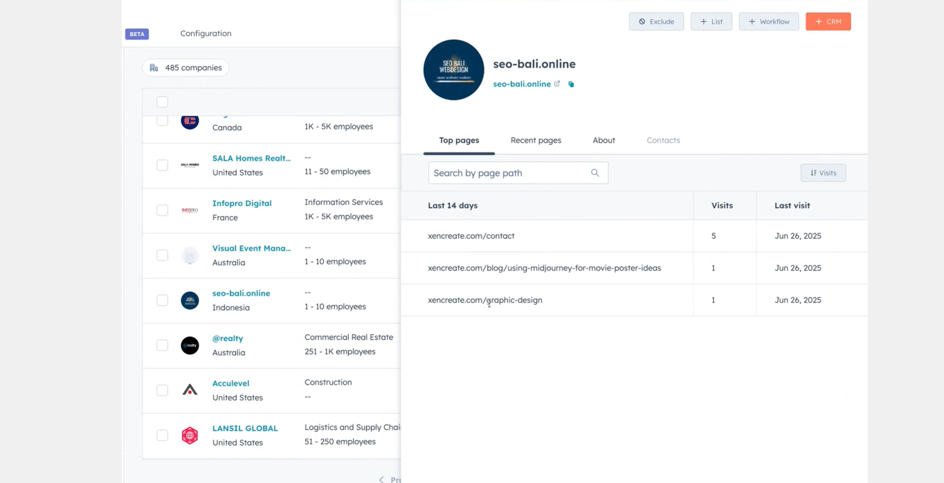944x483 pixels.
Task: Tick the seo-bali.online row checkbox
Action: point(162,300)
